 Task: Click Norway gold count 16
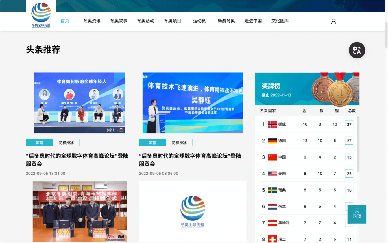pyautogui.click(x=305, y=124)
